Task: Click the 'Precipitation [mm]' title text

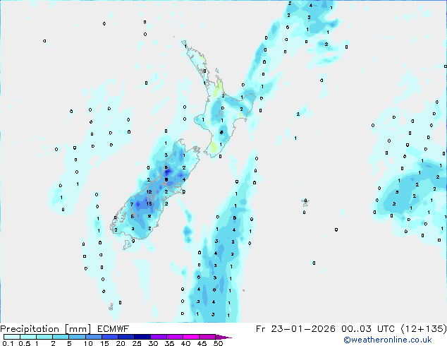Action: click(x=46, y=329)
